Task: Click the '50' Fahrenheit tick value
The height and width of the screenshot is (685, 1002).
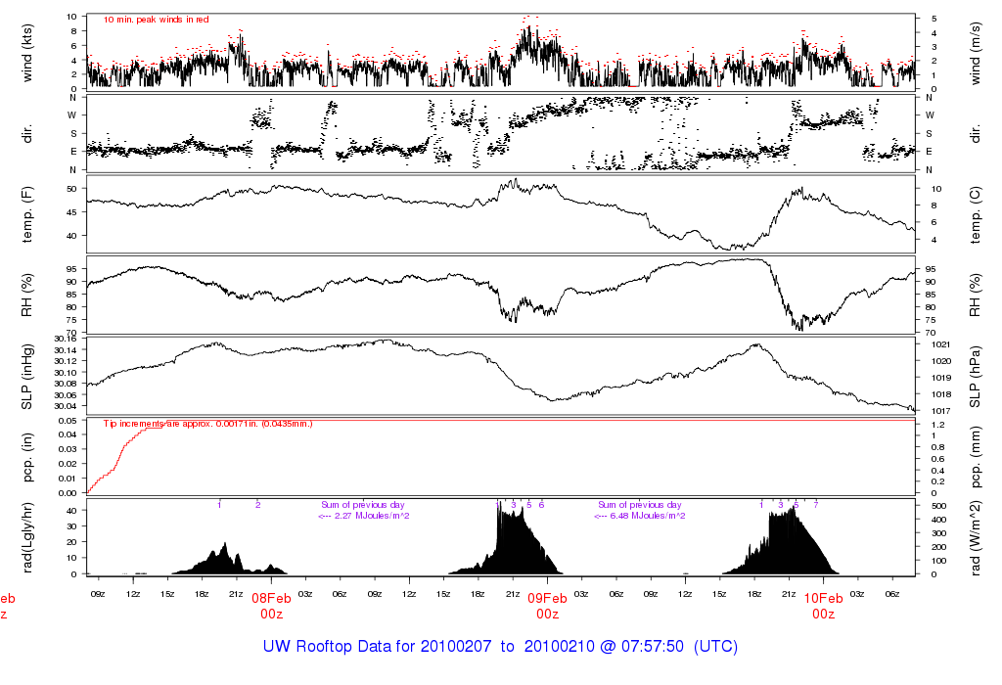Action: [71, 189]
